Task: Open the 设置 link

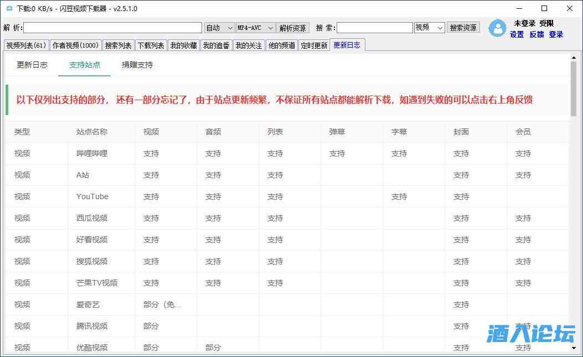Action: (517, 34)
